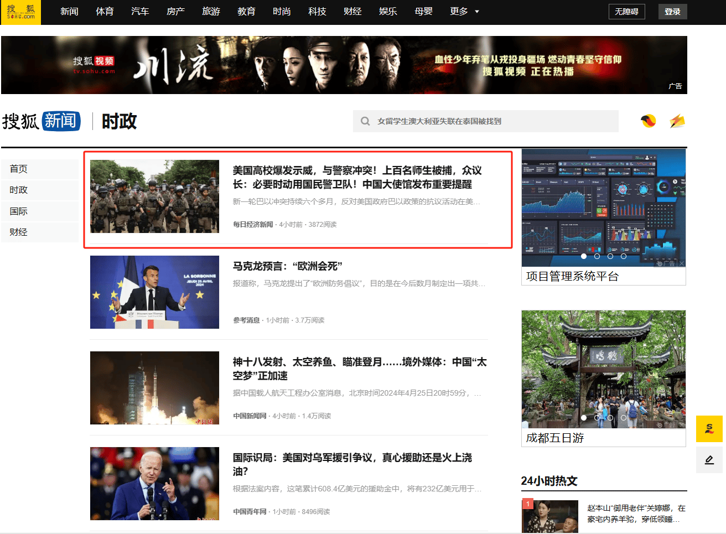Expand the 更多 dropdown in top navigation
726x534 pixels.
464,12
